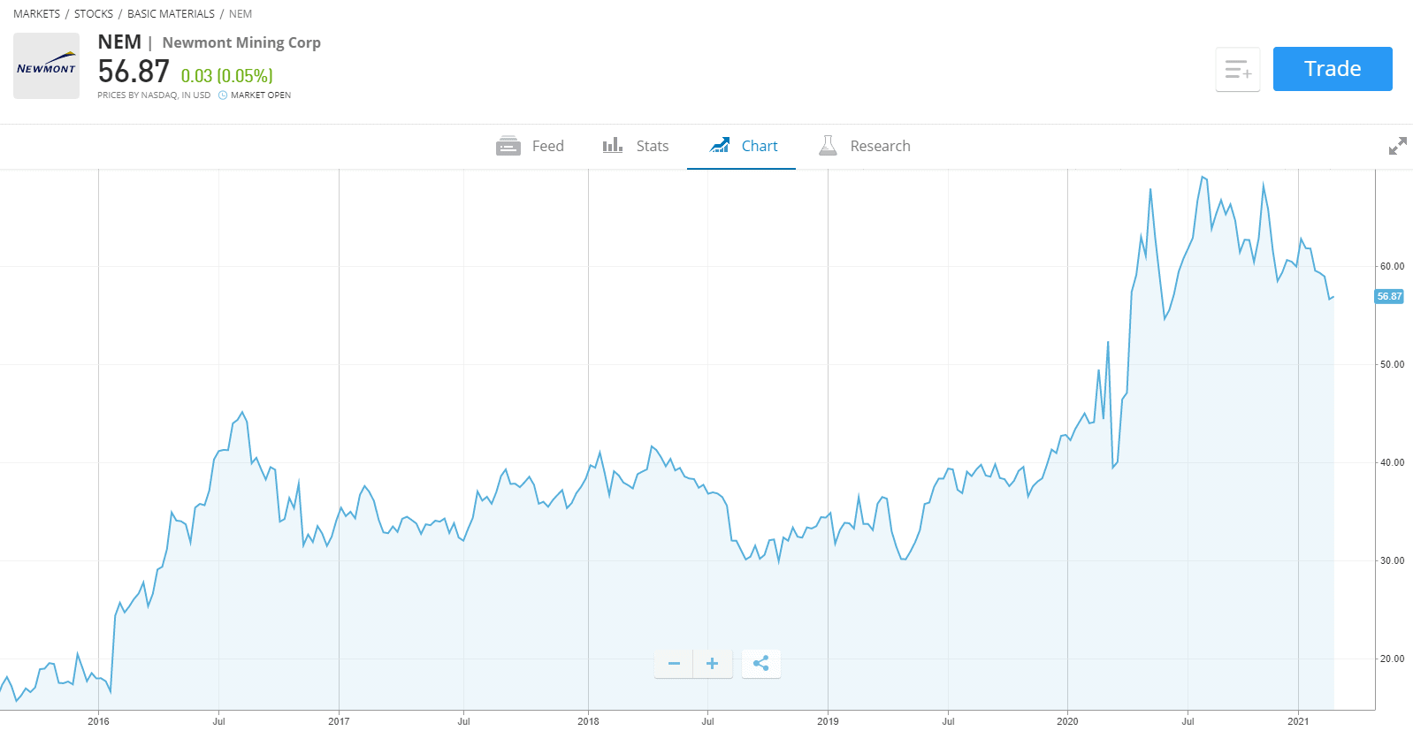This screenshot has height=731, width=1413.
Task: Click the 2021 label on time axis
Action: click(1298, 721)
